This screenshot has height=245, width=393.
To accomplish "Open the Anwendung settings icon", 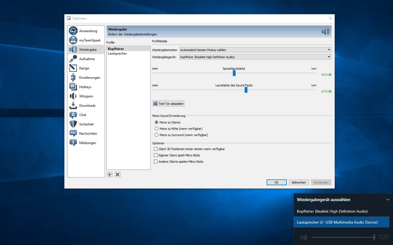I will pyautogui.click(x=73, y=31).
